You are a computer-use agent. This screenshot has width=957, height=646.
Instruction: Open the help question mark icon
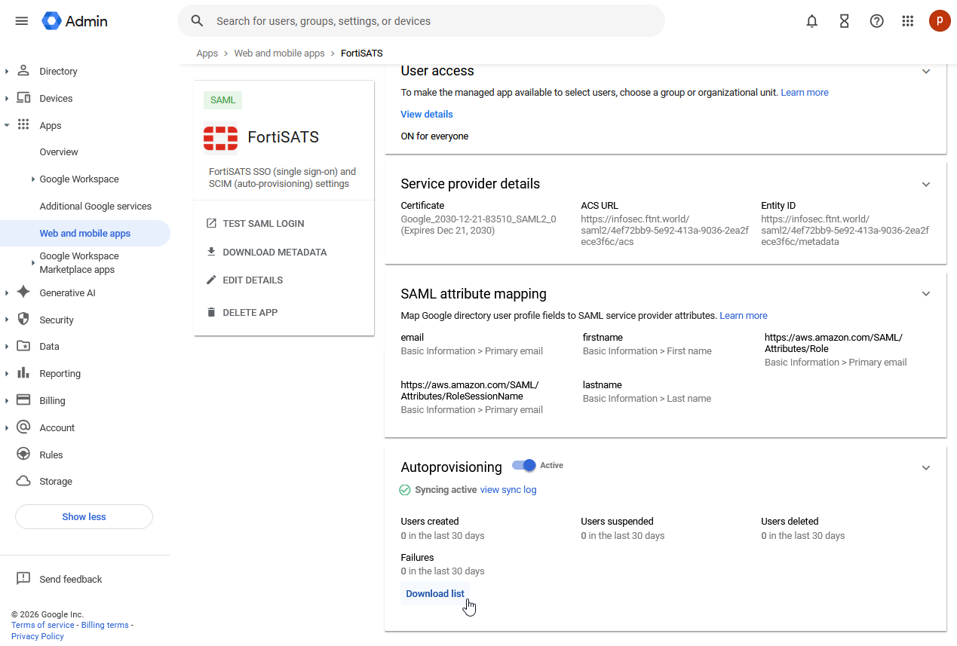tap(876, 21)
